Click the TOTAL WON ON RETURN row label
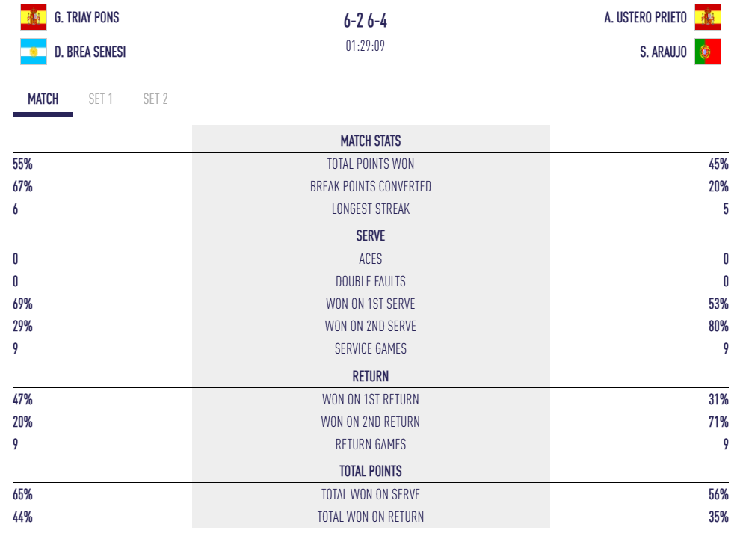The width and height of the screenshot is (740, 539). coord(371,517)
